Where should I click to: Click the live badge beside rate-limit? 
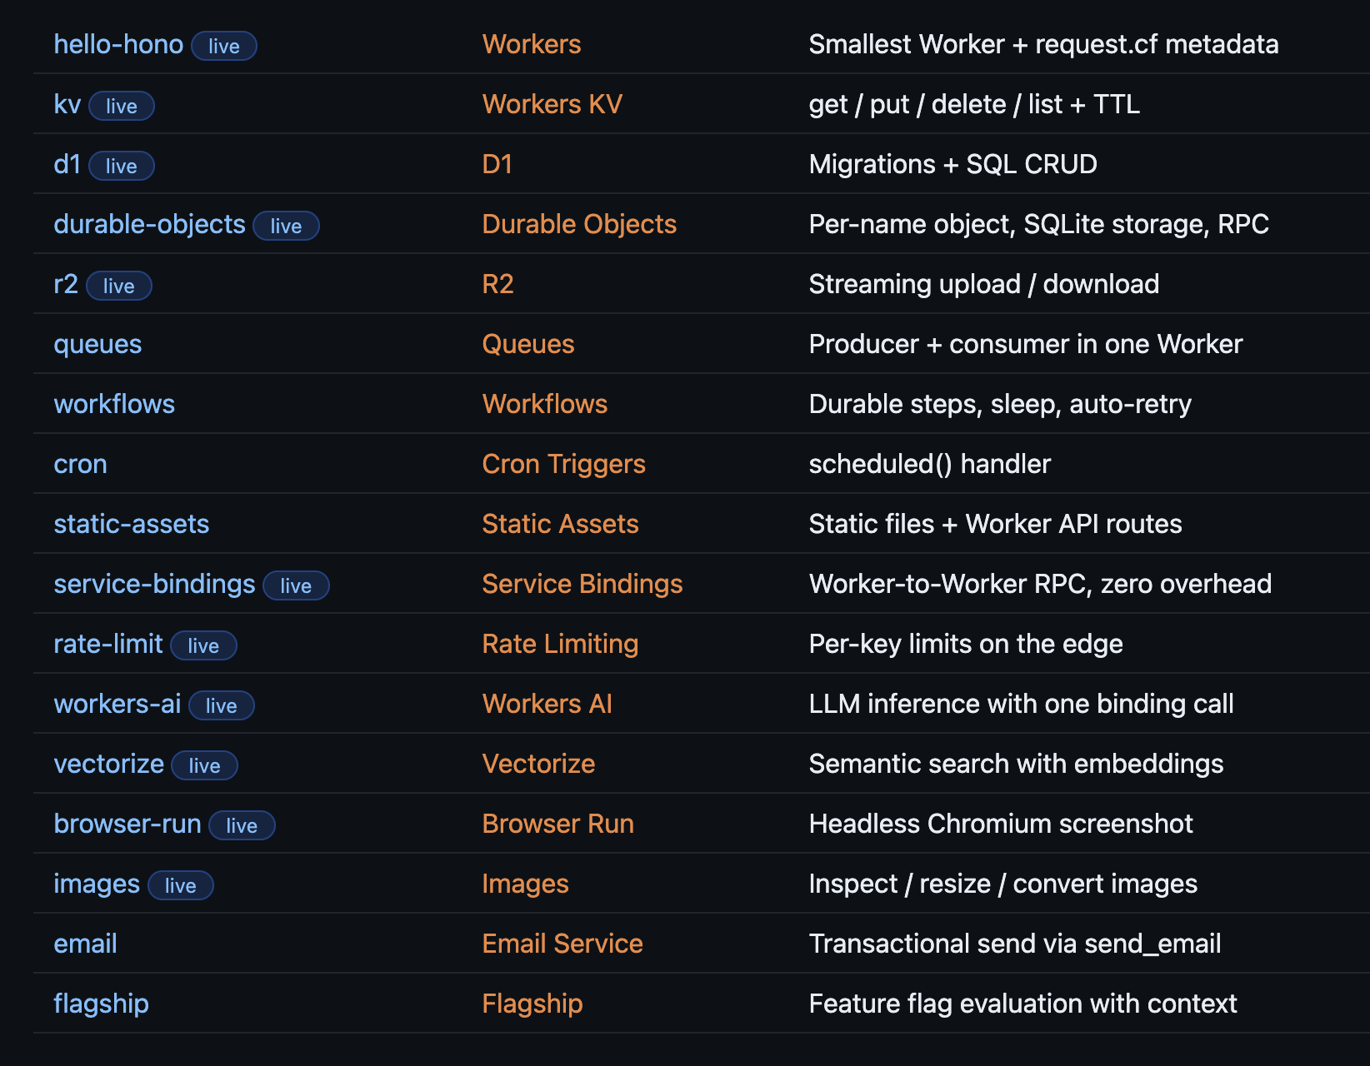[203, 645]
